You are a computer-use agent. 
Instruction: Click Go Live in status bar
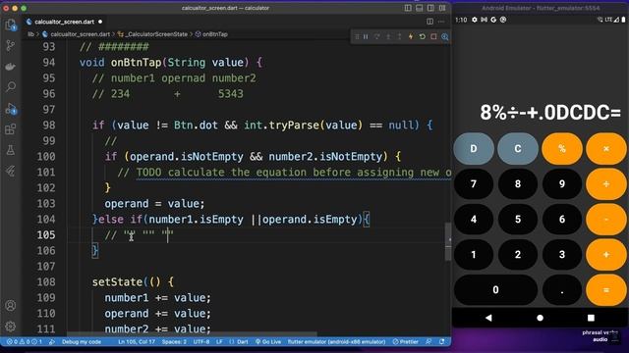coord(268,342)
